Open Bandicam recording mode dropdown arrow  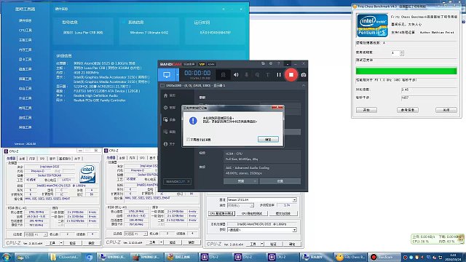tap(178, 75)
